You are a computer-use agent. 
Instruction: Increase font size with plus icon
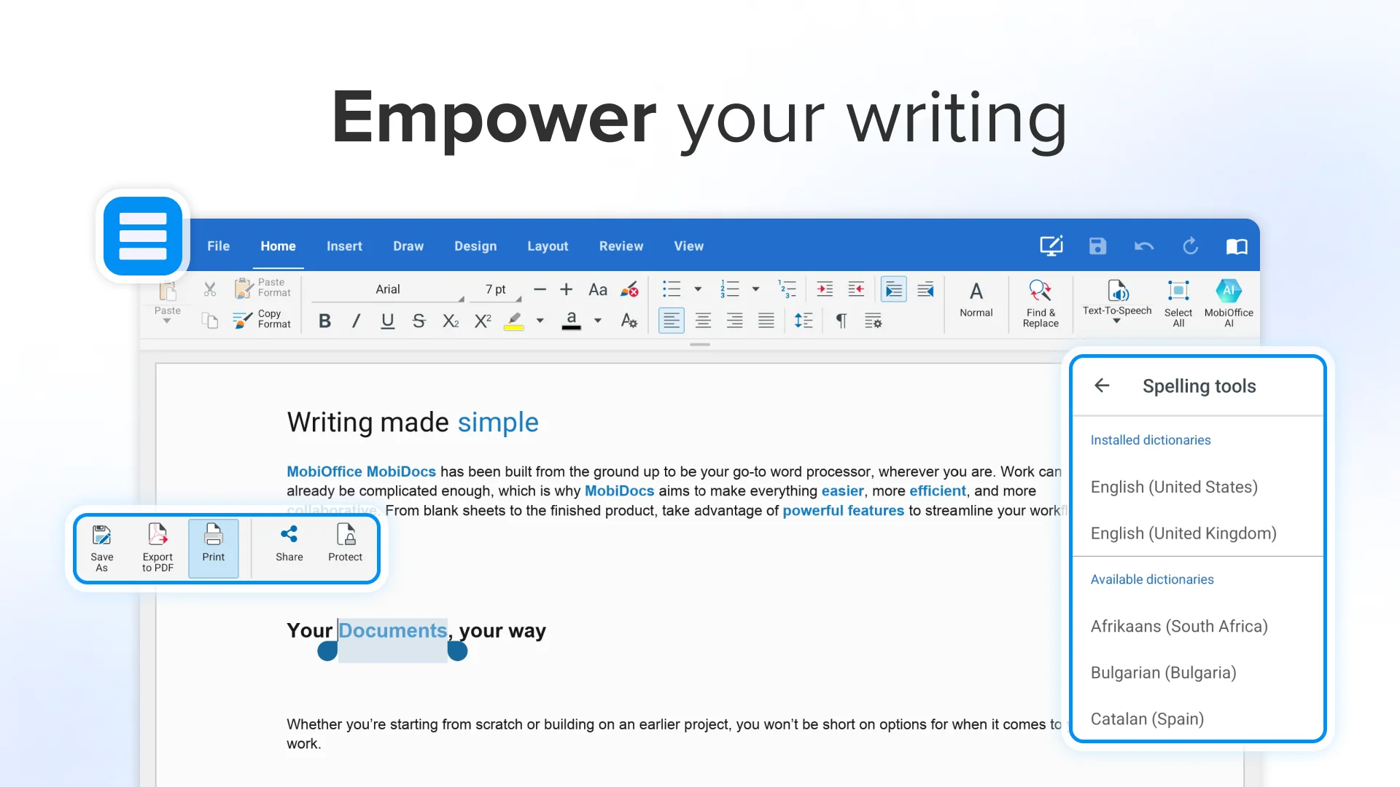pos(567,289)
